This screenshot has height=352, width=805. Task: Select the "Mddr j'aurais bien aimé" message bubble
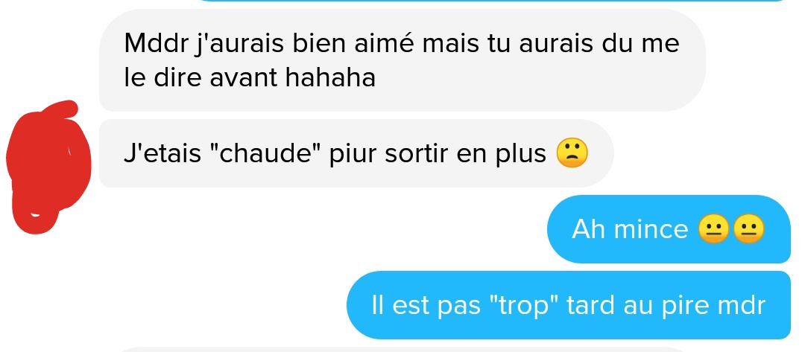point(402,60)
